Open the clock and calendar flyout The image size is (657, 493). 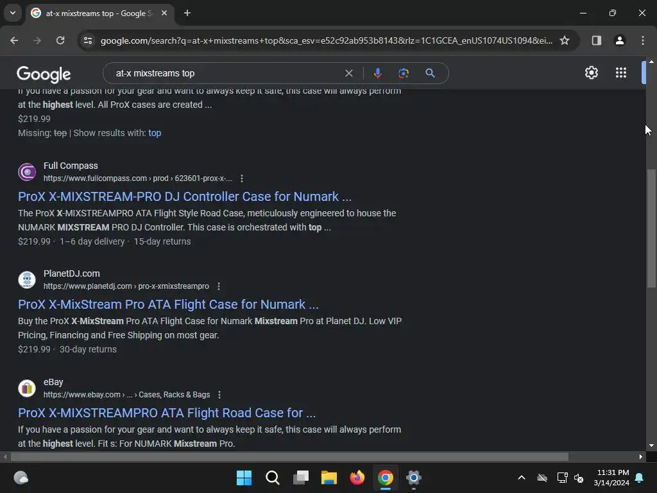click(611, 478)
